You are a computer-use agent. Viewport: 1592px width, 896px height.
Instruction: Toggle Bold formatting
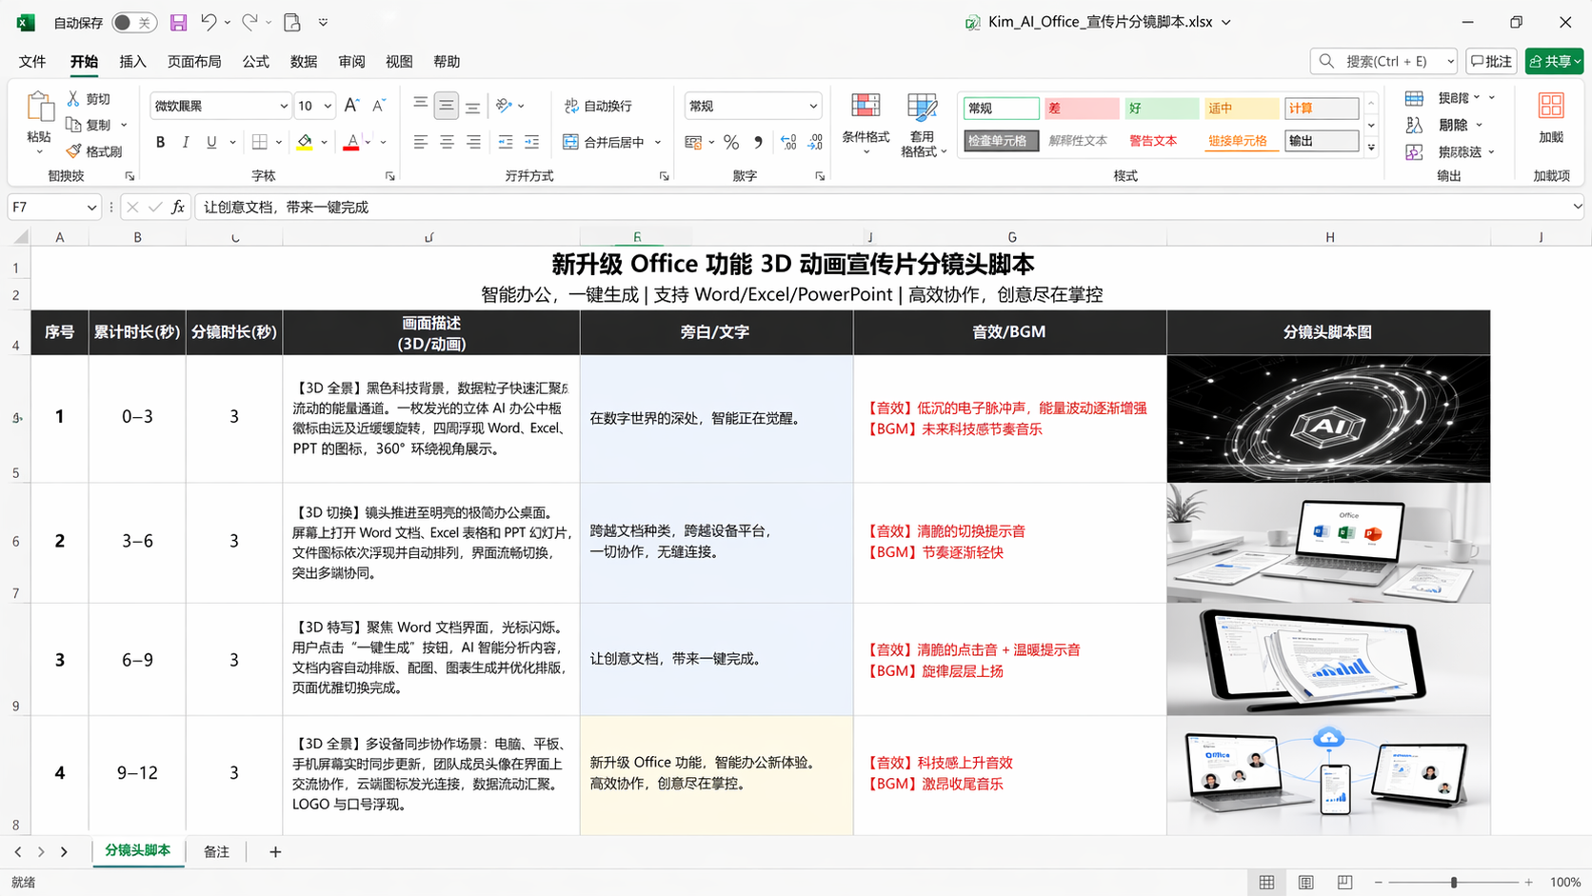(160, 142)
